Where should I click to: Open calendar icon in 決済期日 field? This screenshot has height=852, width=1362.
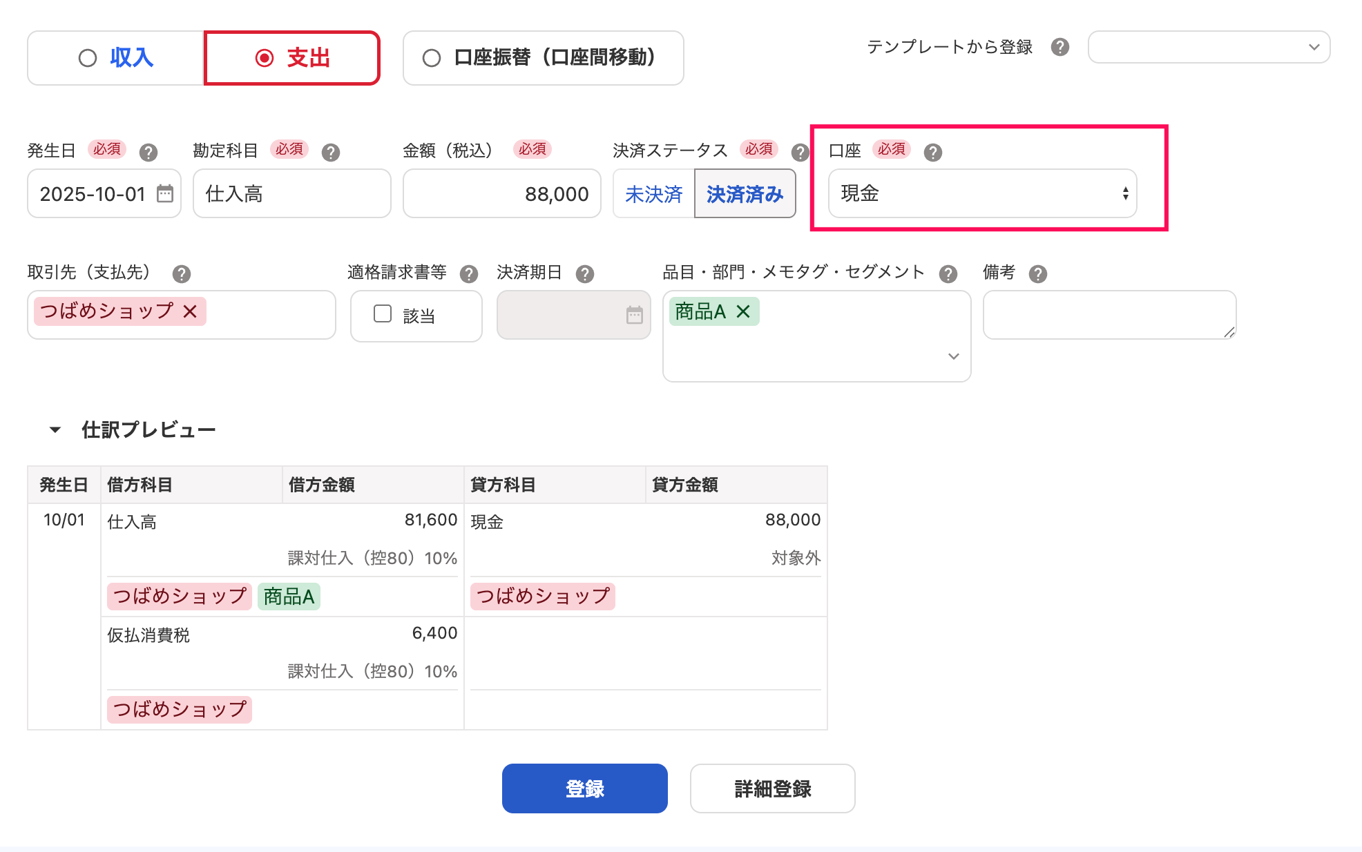tap(635, 315)
